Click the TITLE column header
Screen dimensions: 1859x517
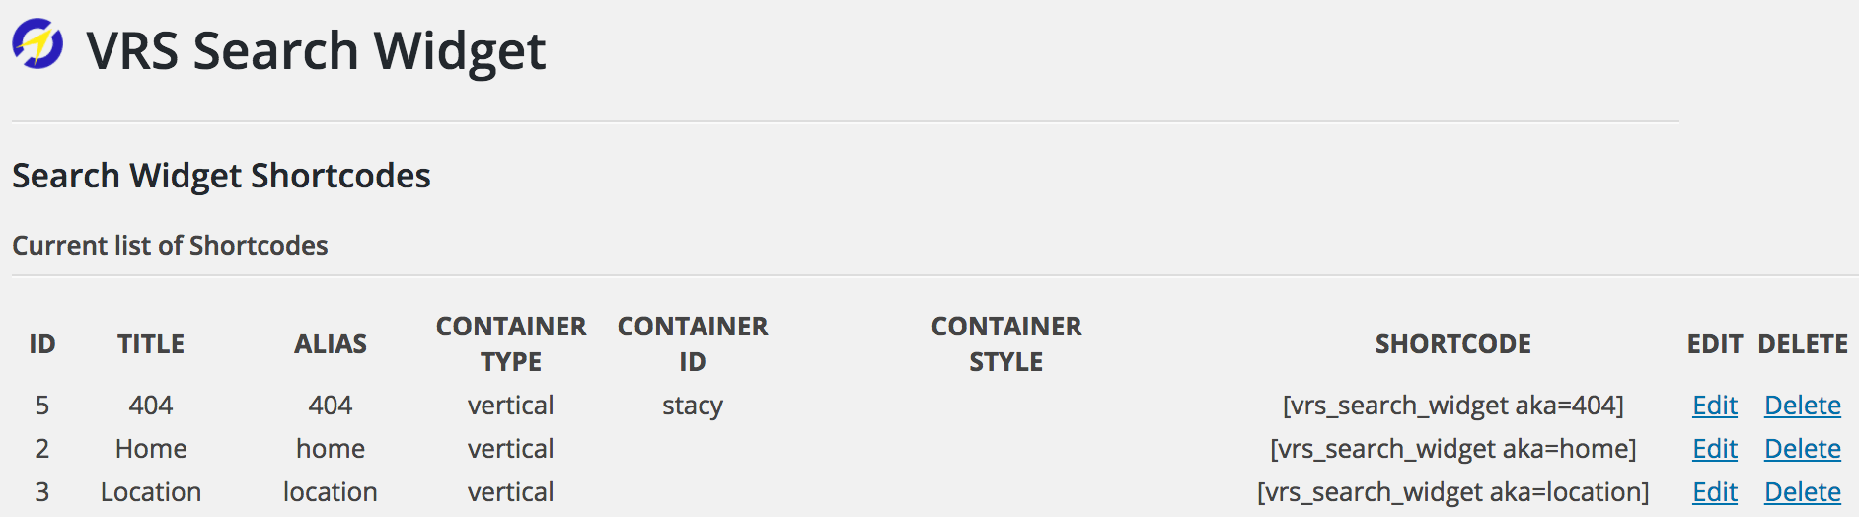(151, 344)
